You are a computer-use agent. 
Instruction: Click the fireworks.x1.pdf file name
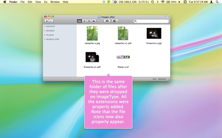click(92, 67)
